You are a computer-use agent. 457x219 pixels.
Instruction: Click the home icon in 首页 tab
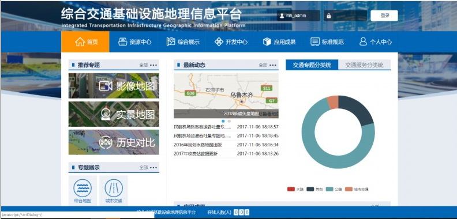pyautogui.click(x=80, y=42)
